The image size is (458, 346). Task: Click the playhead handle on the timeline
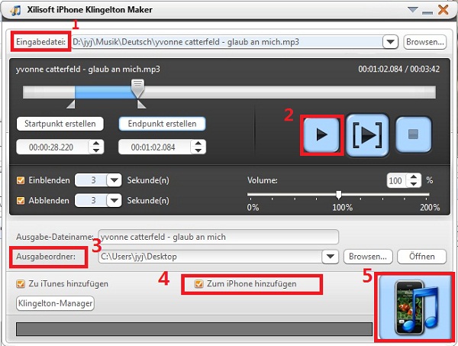tap(137, 88)
